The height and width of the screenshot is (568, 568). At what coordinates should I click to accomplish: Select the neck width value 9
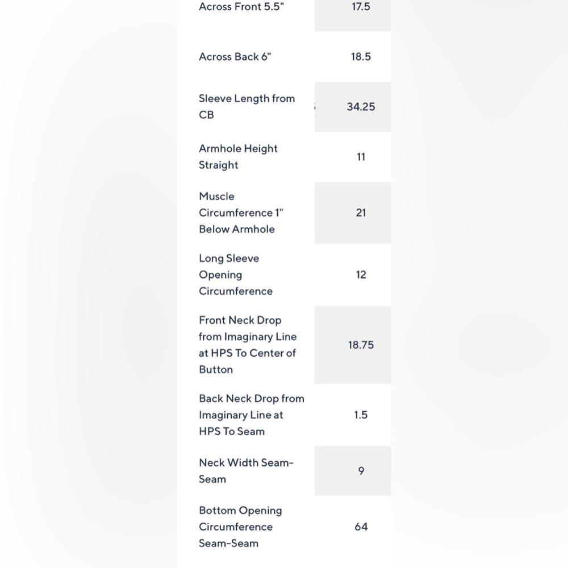point(361,471)
